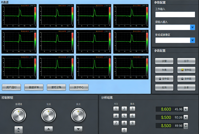Screen dimensions: 199x134
Task: Open the 关于中心 button
Action: pos(79,87)
